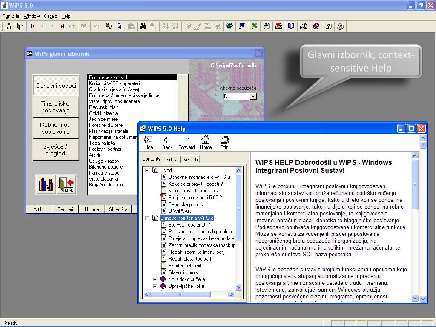
Task: Click the purple help book icon in the toolbar
Action: pyautogui.click(x=316, y=26)
